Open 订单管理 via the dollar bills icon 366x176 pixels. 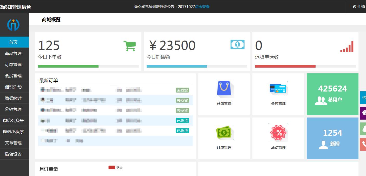[224, 132]
